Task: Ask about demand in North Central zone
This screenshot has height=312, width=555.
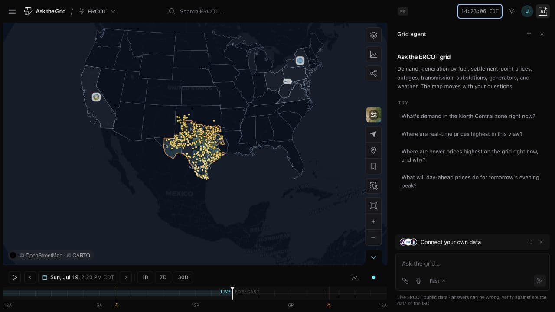Action: click(x=468, y=116)
